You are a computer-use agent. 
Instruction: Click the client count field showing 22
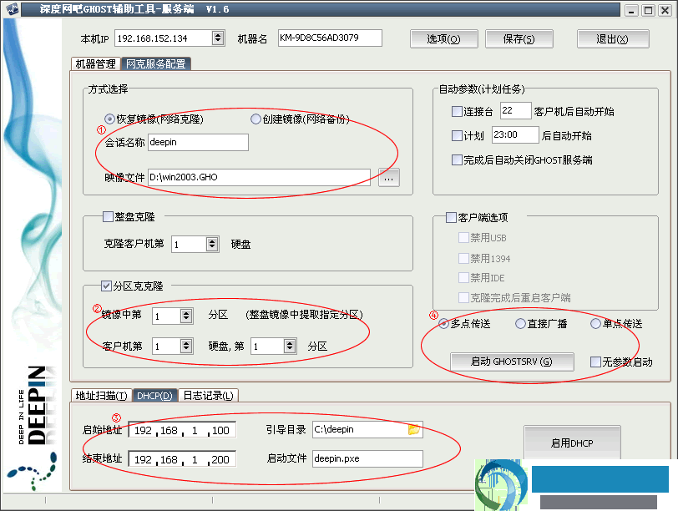tap(515, 111)
